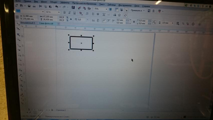Select the Zoom magnifier tool
Image resolution: width=213 pixels, height=120 pixels.
click(19, 39)
